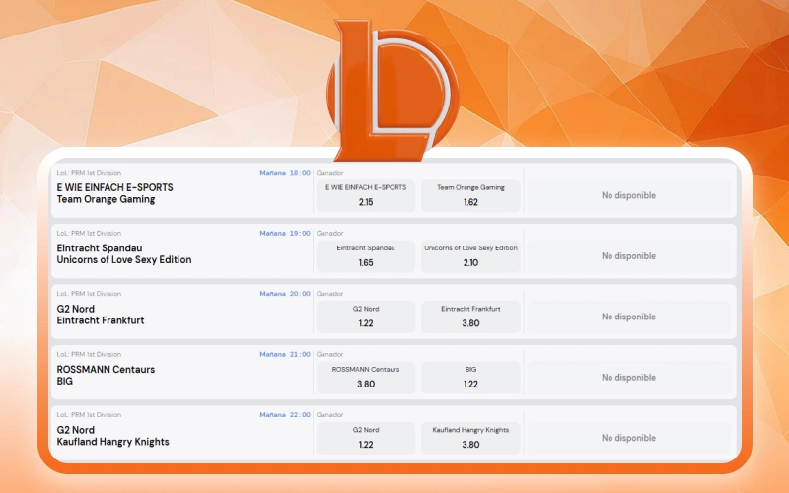The image size is (789, 493).
Task: Choose Unicorns of Love Sexy Edition 2.10
Action: (470, 256)
